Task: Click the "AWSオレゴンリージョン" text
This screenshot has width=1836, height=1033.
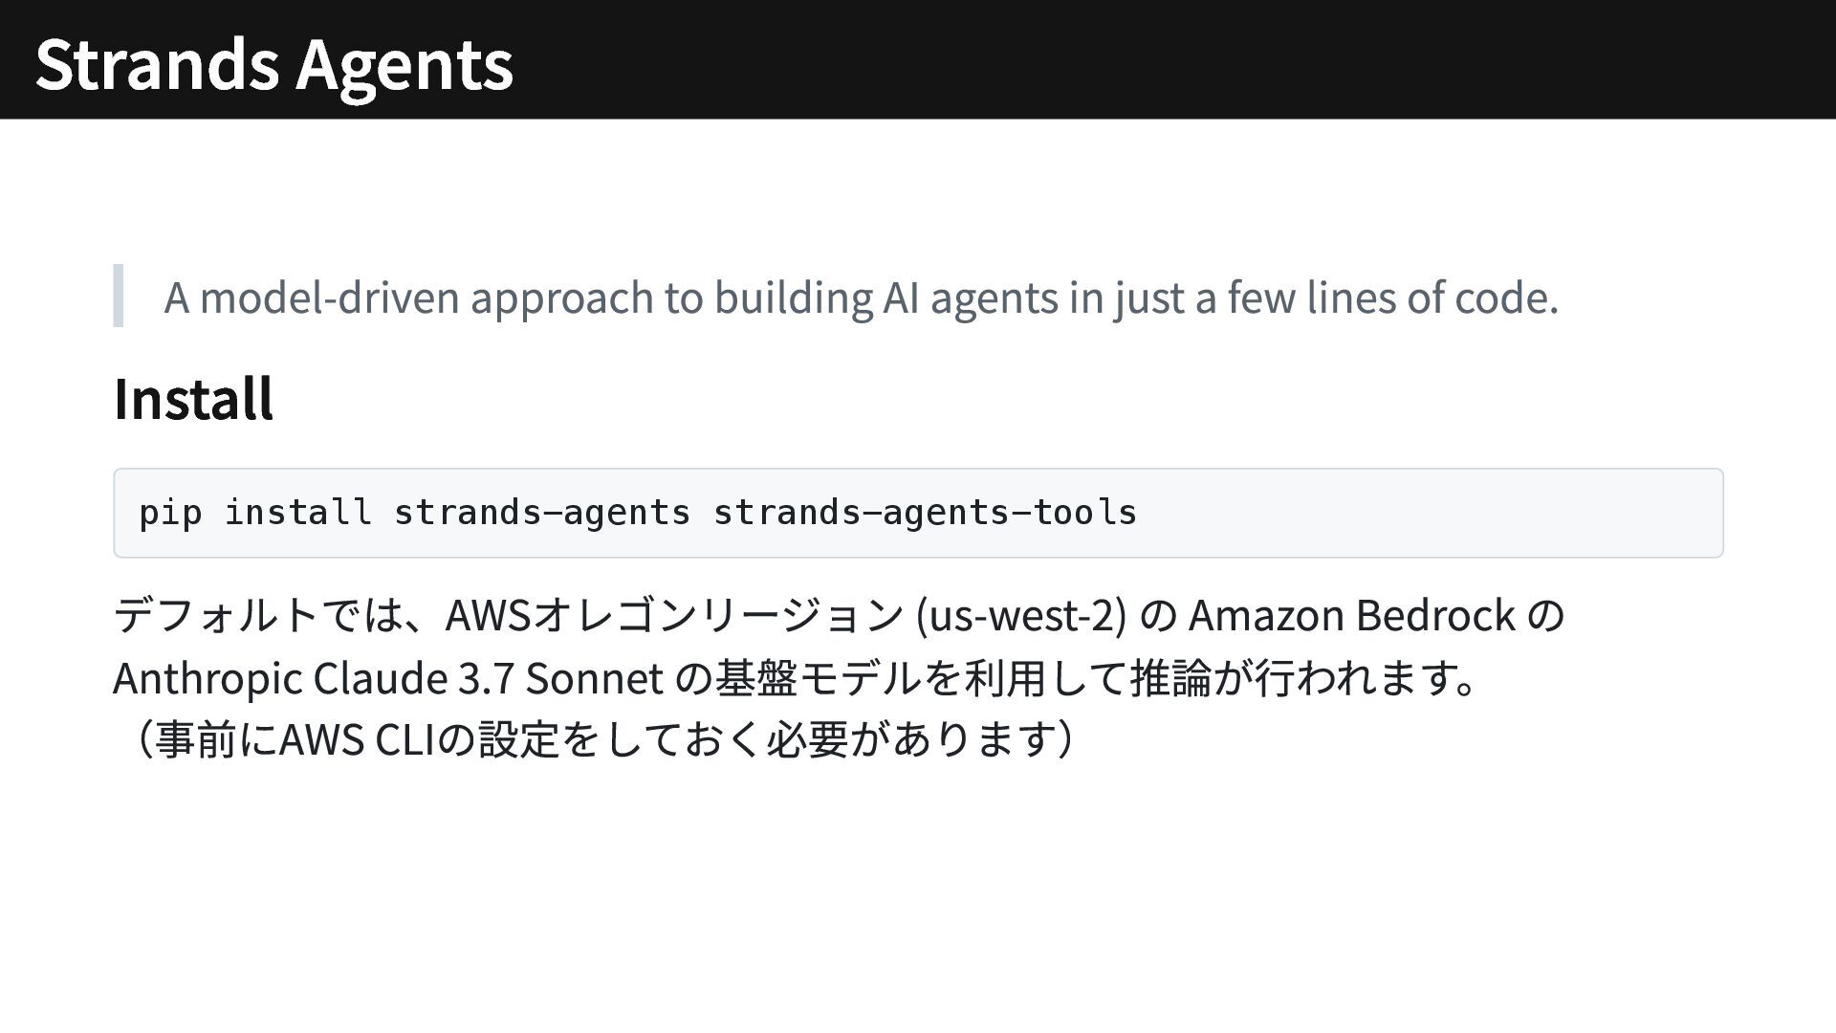Action: 673,615
